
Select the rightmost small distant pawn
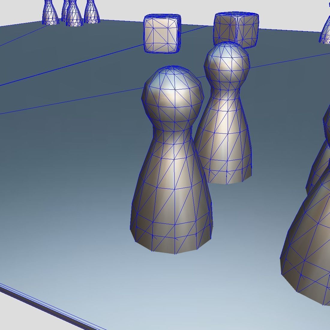click(92, 11)
